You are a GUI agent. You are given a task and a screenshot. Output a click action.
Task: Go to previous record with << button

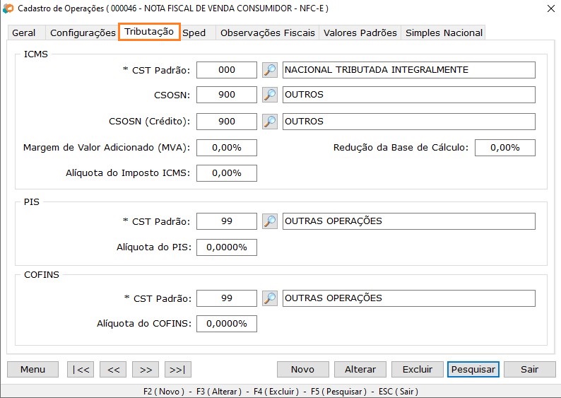113,369
